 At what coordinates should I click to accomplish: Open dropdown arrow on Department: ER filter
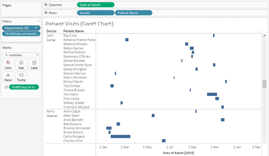click(x=36, y=28)
